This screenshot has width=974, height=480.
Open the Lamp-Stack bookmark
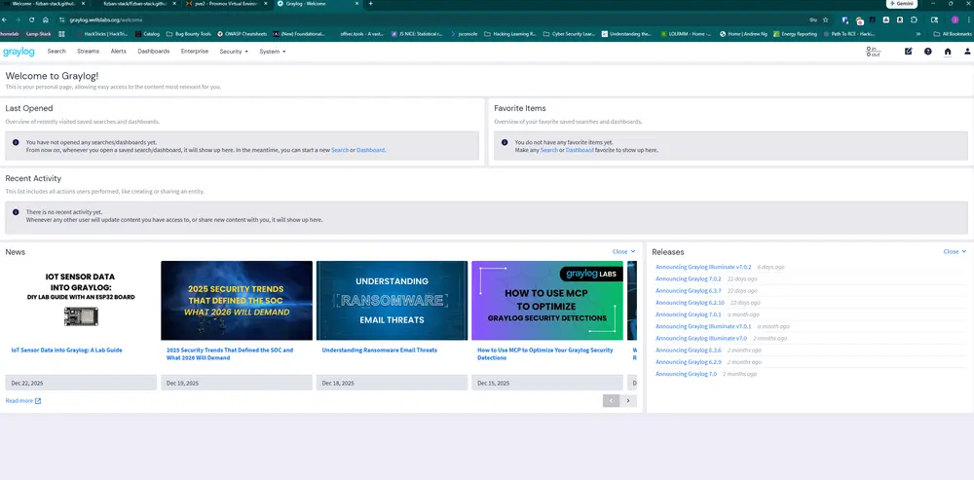tap(39, 34)
